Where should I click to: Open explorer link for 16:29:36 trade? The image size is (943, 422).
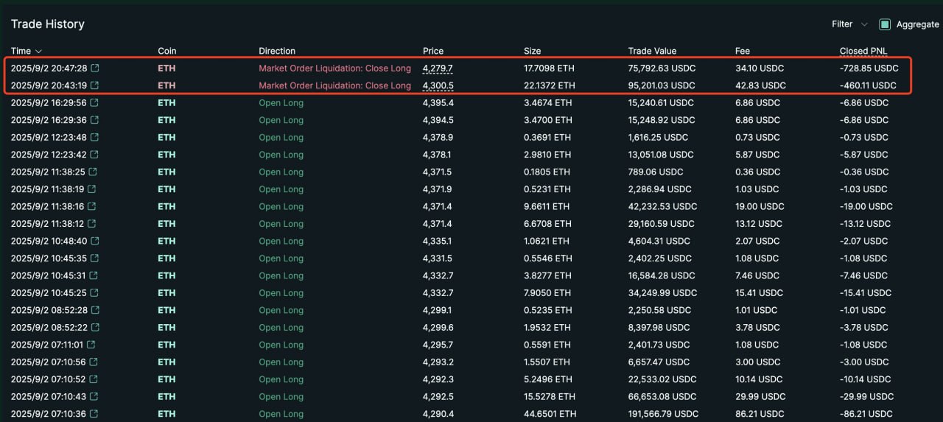(94, 120)
